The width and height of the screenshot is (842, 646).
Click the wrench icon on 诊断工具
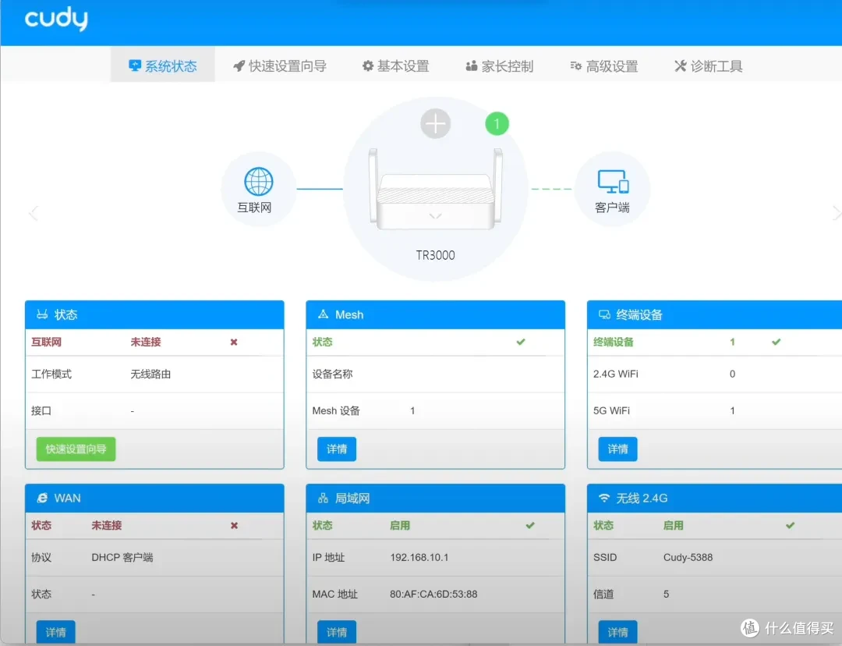pyautogui.click(x=681, y=66)
